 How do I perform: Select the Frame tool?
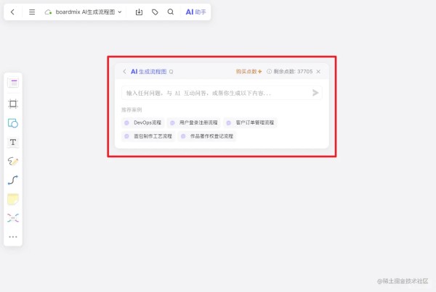click(13, 104)
